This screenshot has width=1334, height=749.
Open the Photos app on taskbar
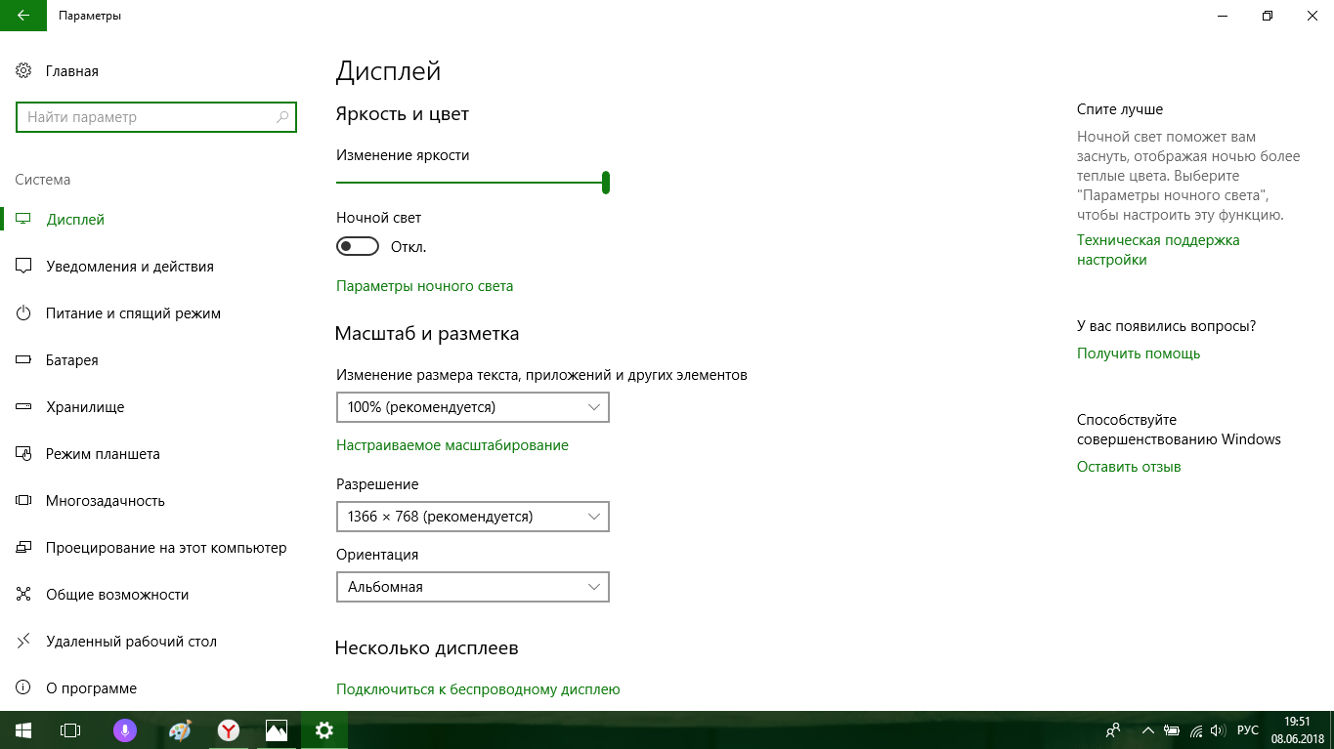point(277,730)
